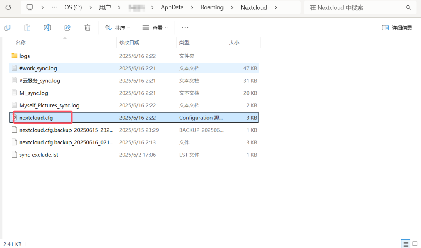Click the search magnifier icon
This screenshot has width=421, height=248.
pos(408,7)
